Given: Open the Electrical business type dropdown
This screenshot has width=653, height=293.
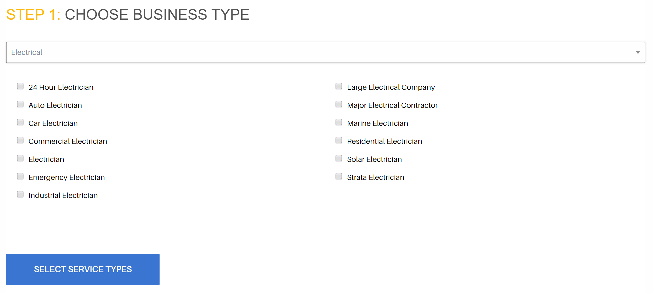Looking at the screenshot, I should (325, 52).
